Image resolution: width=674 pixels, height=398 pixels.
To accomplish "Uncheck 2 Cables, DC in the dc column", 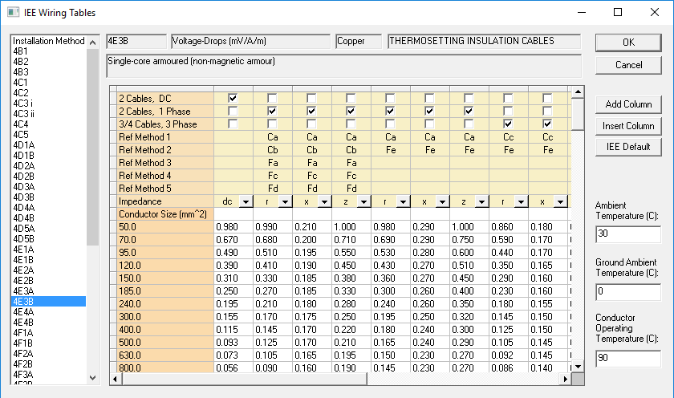I will point(233,98).
